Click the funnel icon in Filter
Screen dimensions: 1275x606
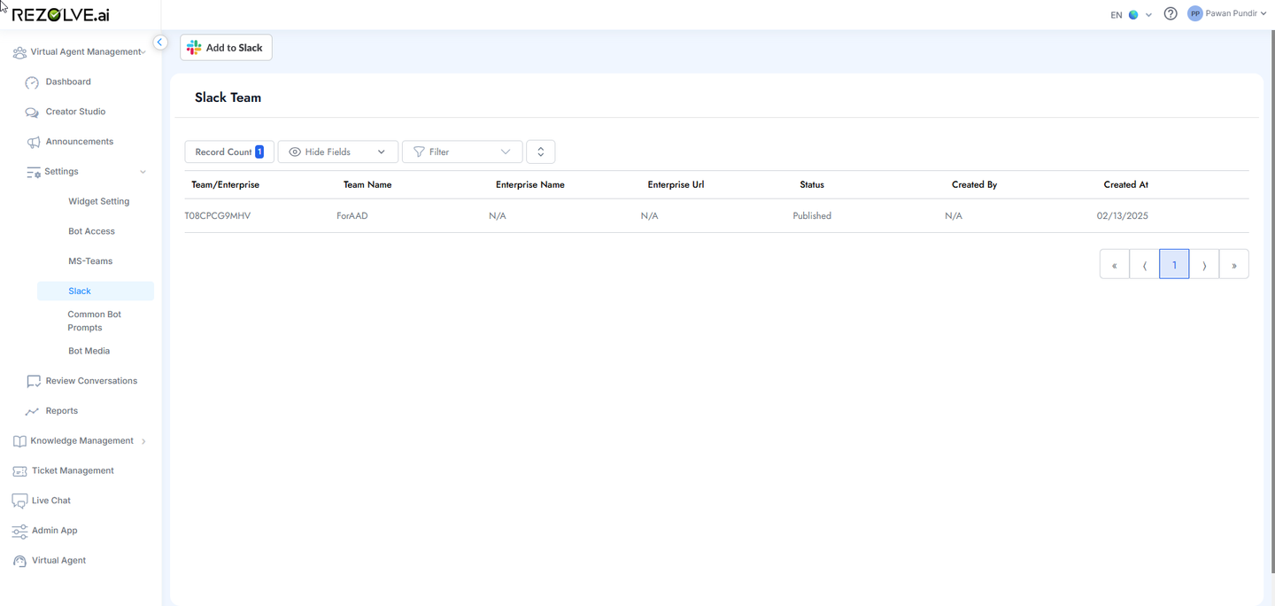click(x=419, y=152)
